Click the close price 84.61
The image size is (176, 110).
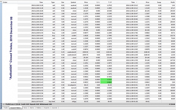(147, 102)
